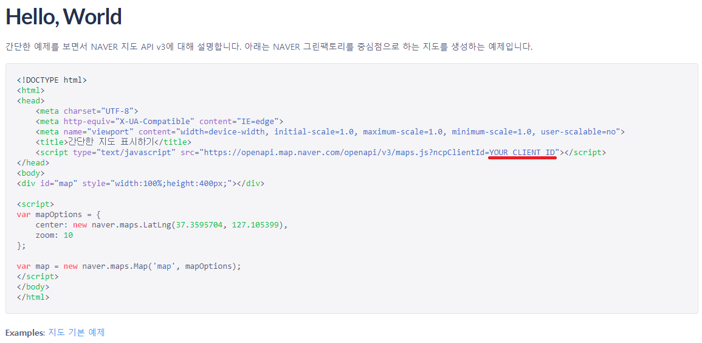
Task: Click the viewport meta tag line
Action: point(330,131)
